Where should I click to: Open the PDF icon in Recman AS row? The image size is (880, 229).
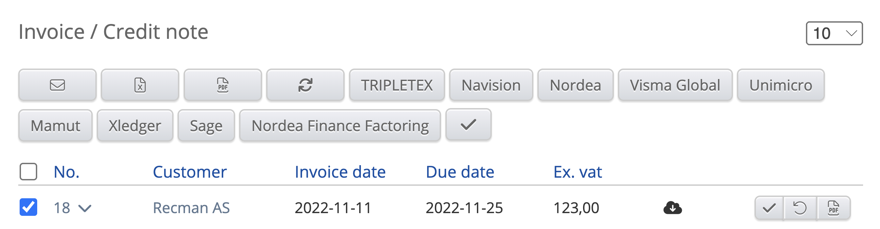(833, 208)
